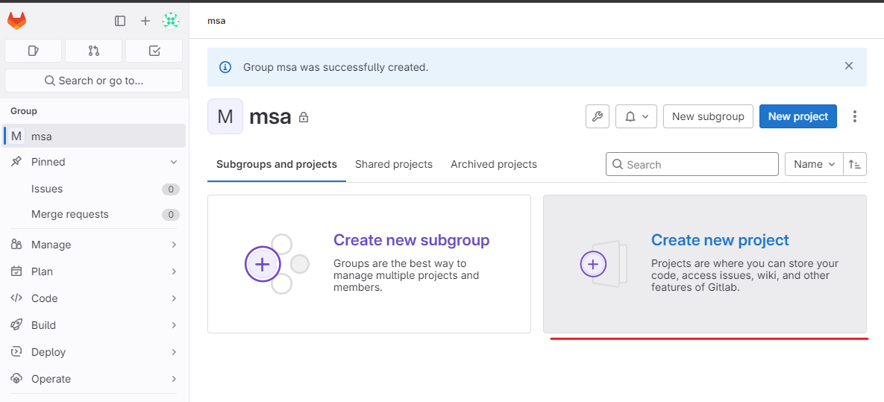
Task: Click the GitLab fox logo
Action: click(x=16, y=21)
